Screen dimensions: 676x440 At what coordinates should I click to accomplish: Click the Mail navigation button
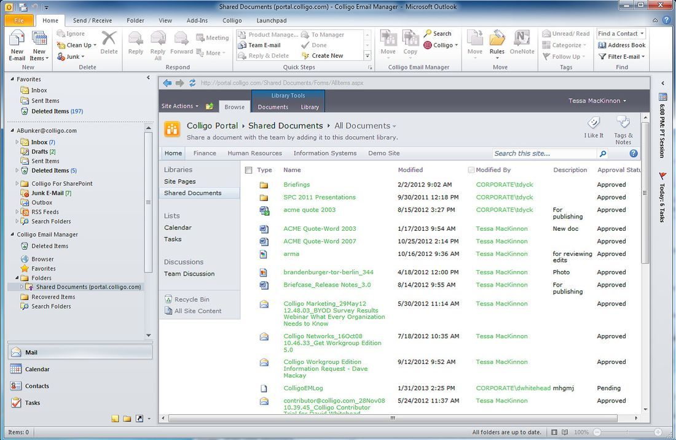pos(80,352)
